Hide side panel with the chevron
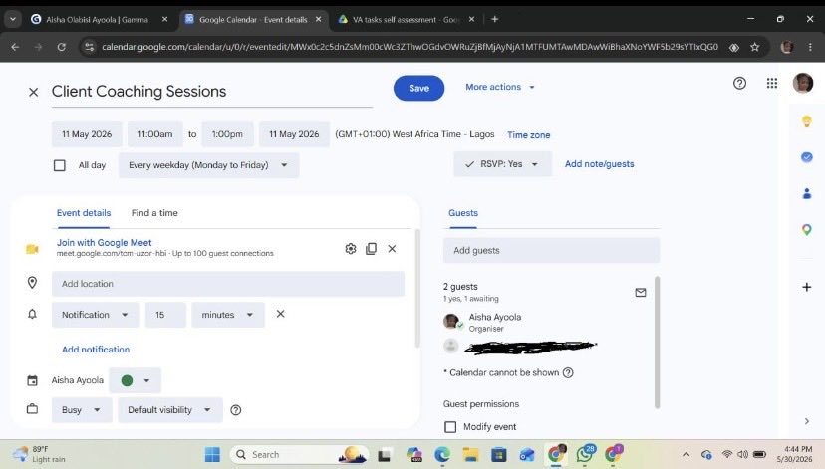 click(x=807, y=421)
